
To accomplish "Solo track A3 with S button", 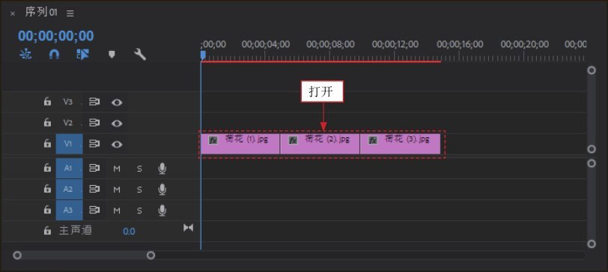I will coord(139,211).
